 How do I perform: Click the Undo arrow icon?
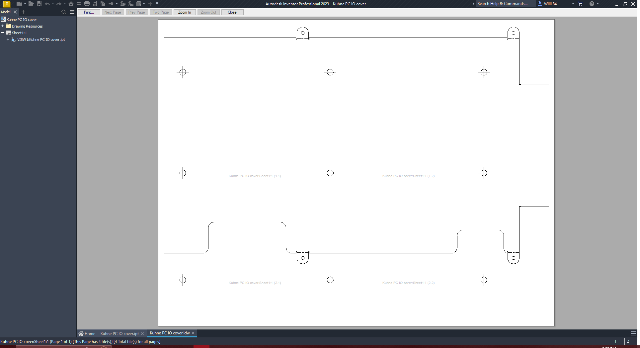[x=47, y=4]
